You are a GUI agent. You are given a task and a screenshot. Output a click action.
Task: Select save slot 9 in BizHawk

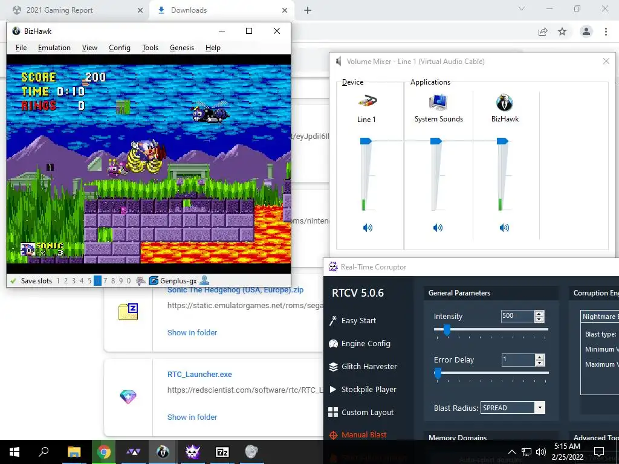tap(121, 281)
